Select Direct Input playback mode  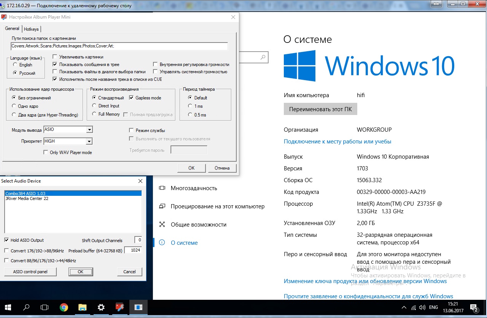click(x=94, y=106)
